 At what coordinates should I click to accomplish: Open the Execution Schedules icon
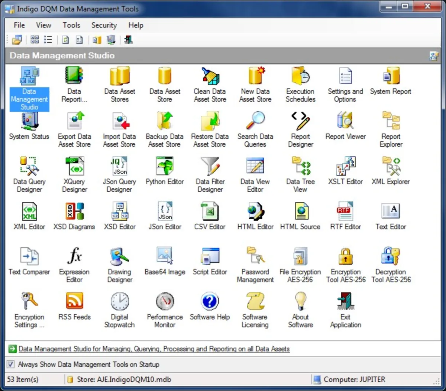click(x=300, y=76)
